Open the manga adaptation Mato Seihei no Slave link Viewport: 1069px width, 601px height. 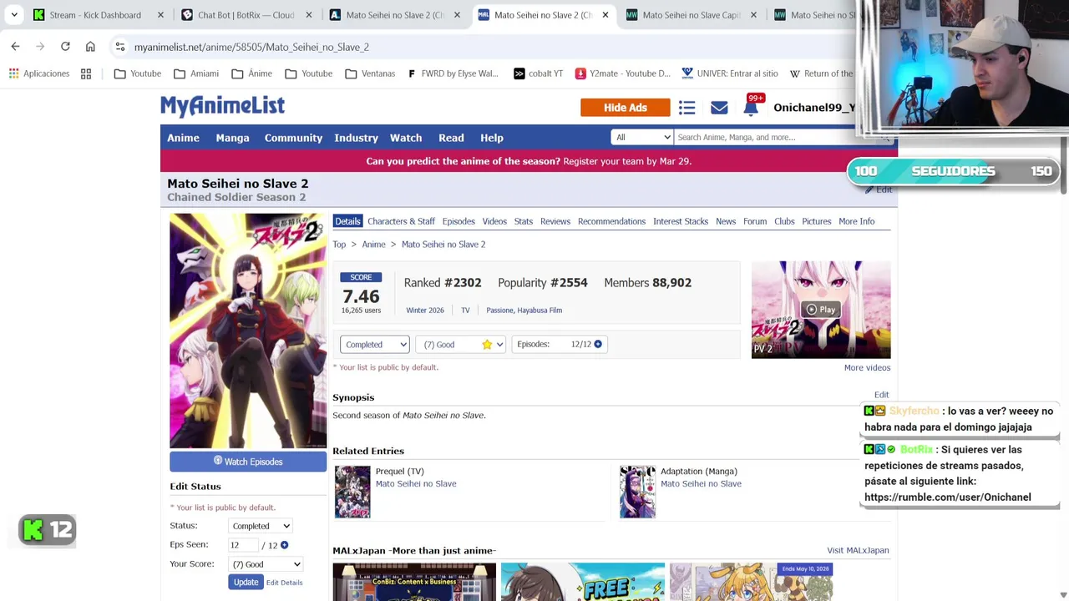coord(701,483)
